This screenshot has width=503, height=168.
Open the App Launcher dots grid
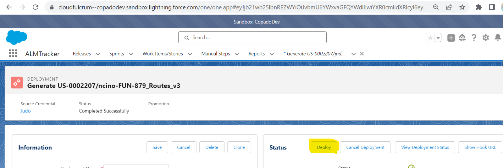click(x=13, y=53)
